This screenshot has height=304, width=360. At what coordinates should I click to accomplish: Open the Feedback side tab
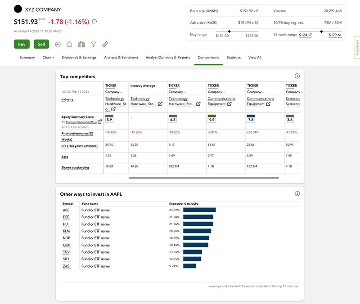[357, 48]
